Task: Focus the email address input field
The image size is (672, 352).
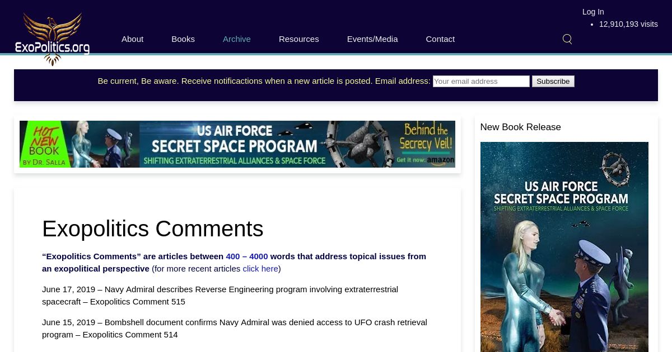Action: 481,82
